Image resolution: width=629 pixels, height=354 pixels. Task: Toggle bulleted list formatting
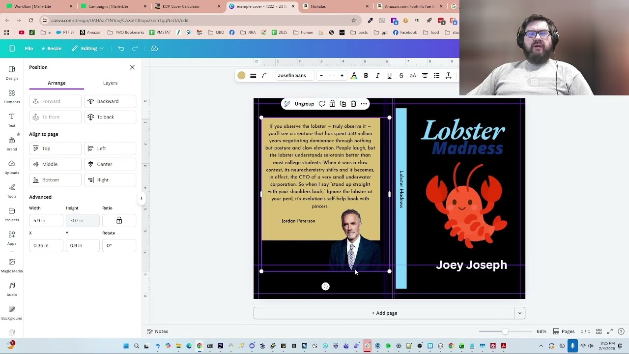[x=436, y=75]
